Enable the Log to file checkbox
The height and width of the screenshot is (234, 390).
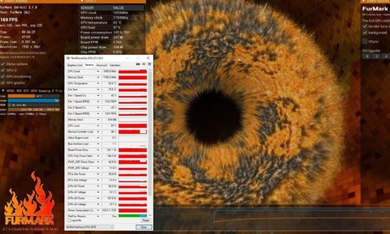tap(69, 220)
